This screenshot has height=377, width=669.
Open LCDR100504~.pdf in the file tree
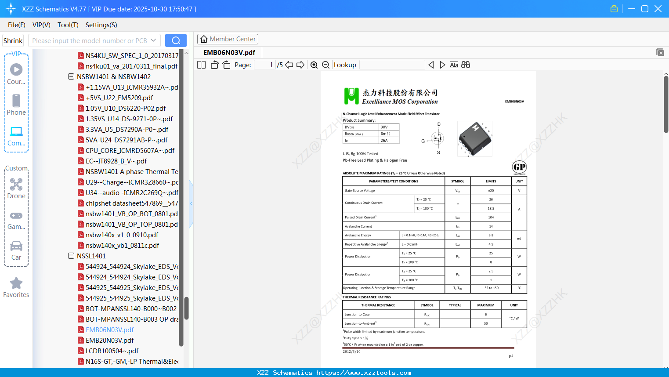(112, 351)
